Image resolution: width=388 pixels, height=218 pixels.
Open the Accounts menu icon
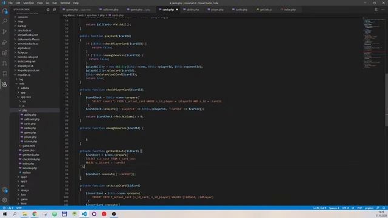5,190
